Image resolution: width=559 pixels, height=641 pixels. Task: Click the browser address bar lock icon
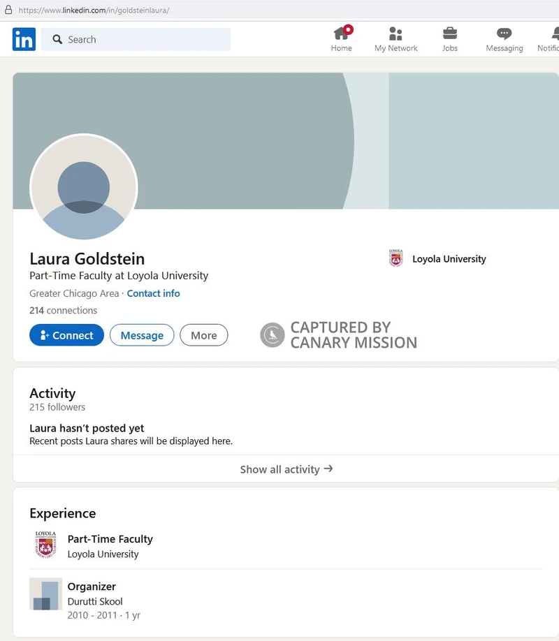pyautogui.click(x=8, y=10)
